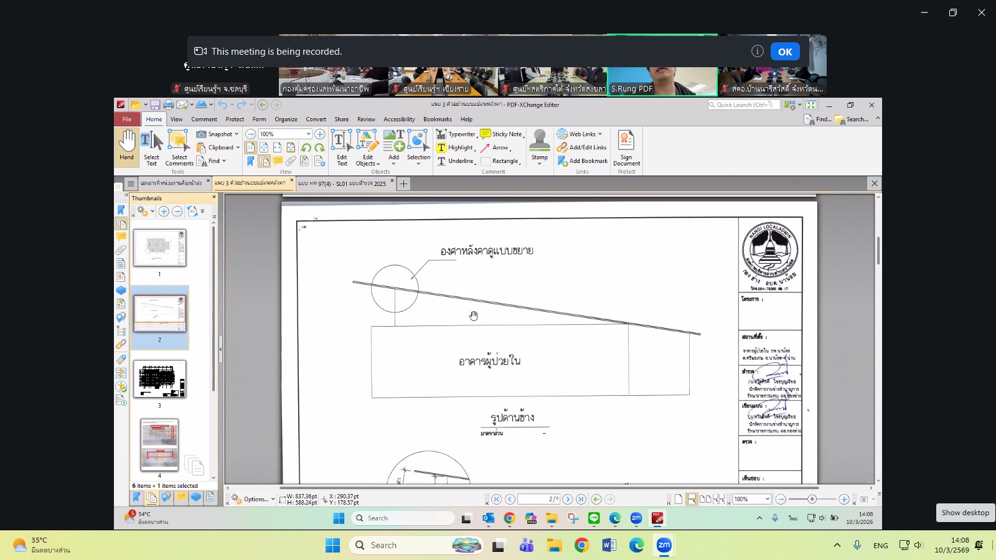996x560 pixels.
Task: Toggle single page layout view
Action: 679,499
